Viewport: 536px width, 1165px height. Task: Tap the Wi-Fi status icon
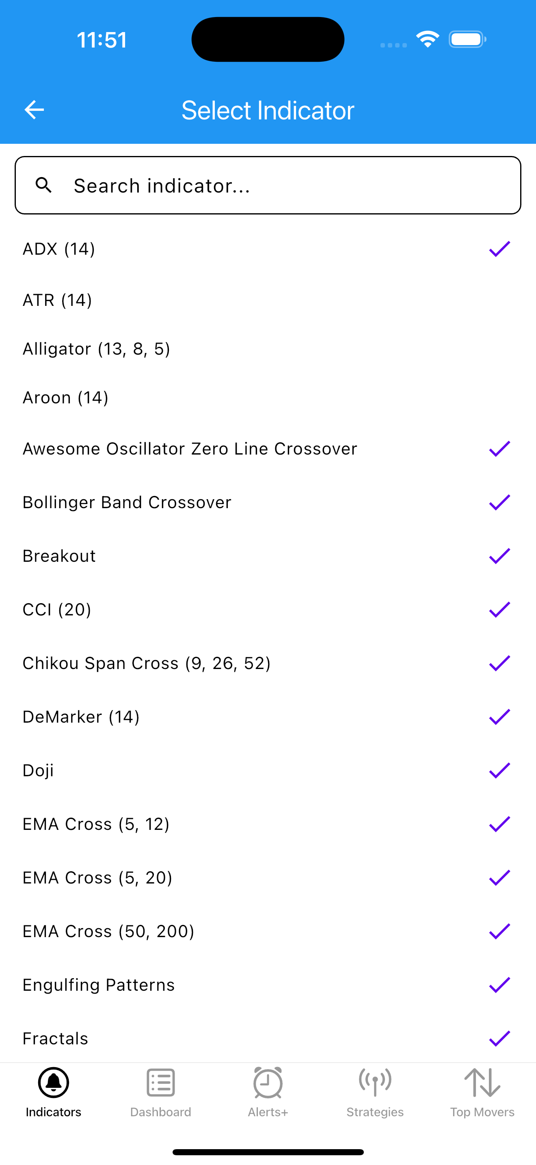[428, 39]
